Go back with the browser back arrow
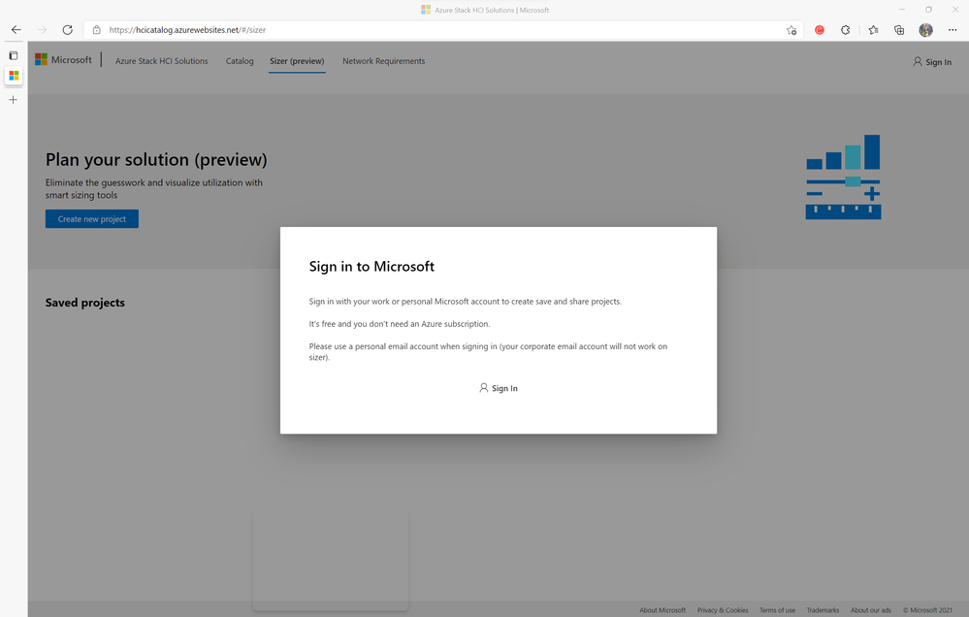Screen dimensions: 969x617 pos(16,30)
